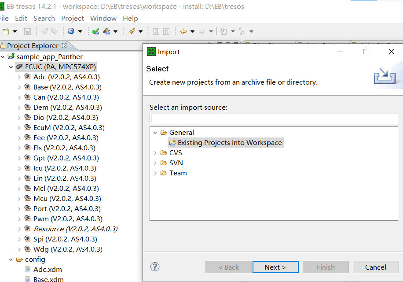The image size is (403, 282).
Task: Click the Can module icon
Action: coord(28,97)
